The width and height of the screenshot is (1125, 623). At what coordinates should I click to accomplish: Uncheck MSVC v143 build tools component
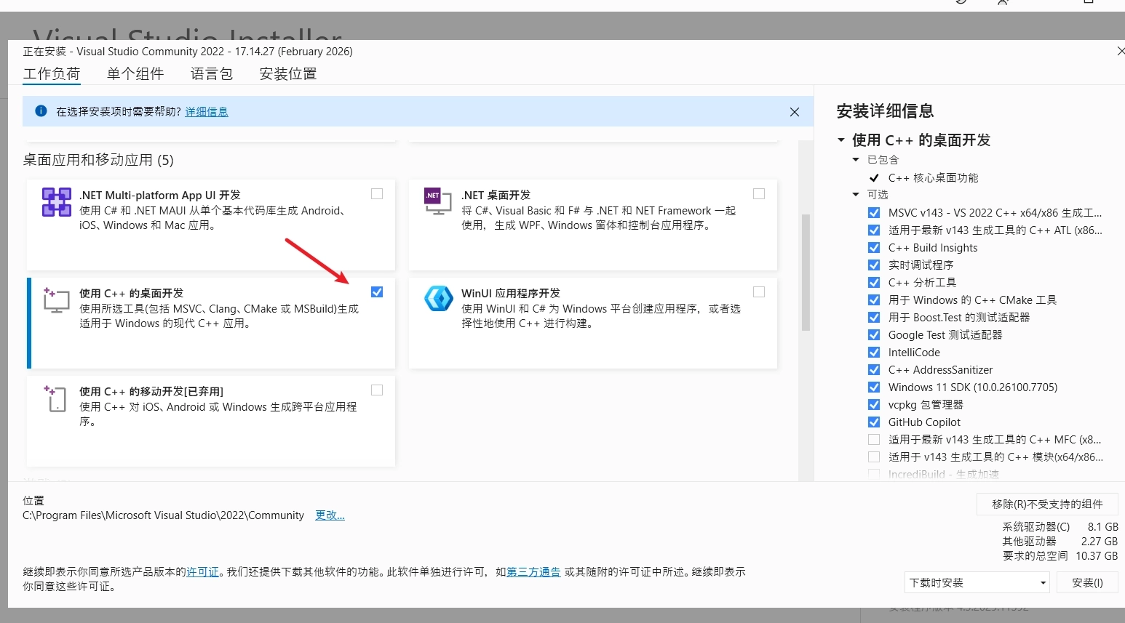[x=874, y=213]
